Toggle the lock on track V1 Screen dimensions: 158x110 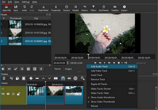point(18,94)
